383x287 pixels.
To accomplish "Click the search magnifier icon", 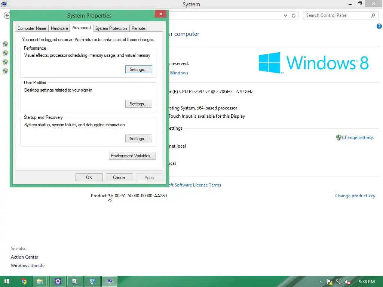I will click(x=373, y=15).
